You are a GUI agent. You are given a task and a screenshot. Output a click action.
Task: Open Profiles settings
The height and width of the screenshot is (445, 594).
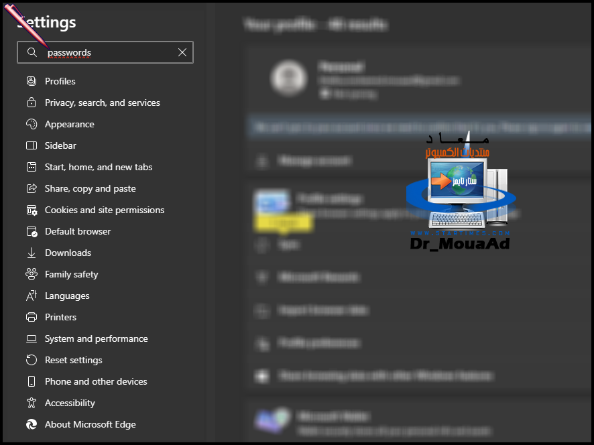point(60,81)
